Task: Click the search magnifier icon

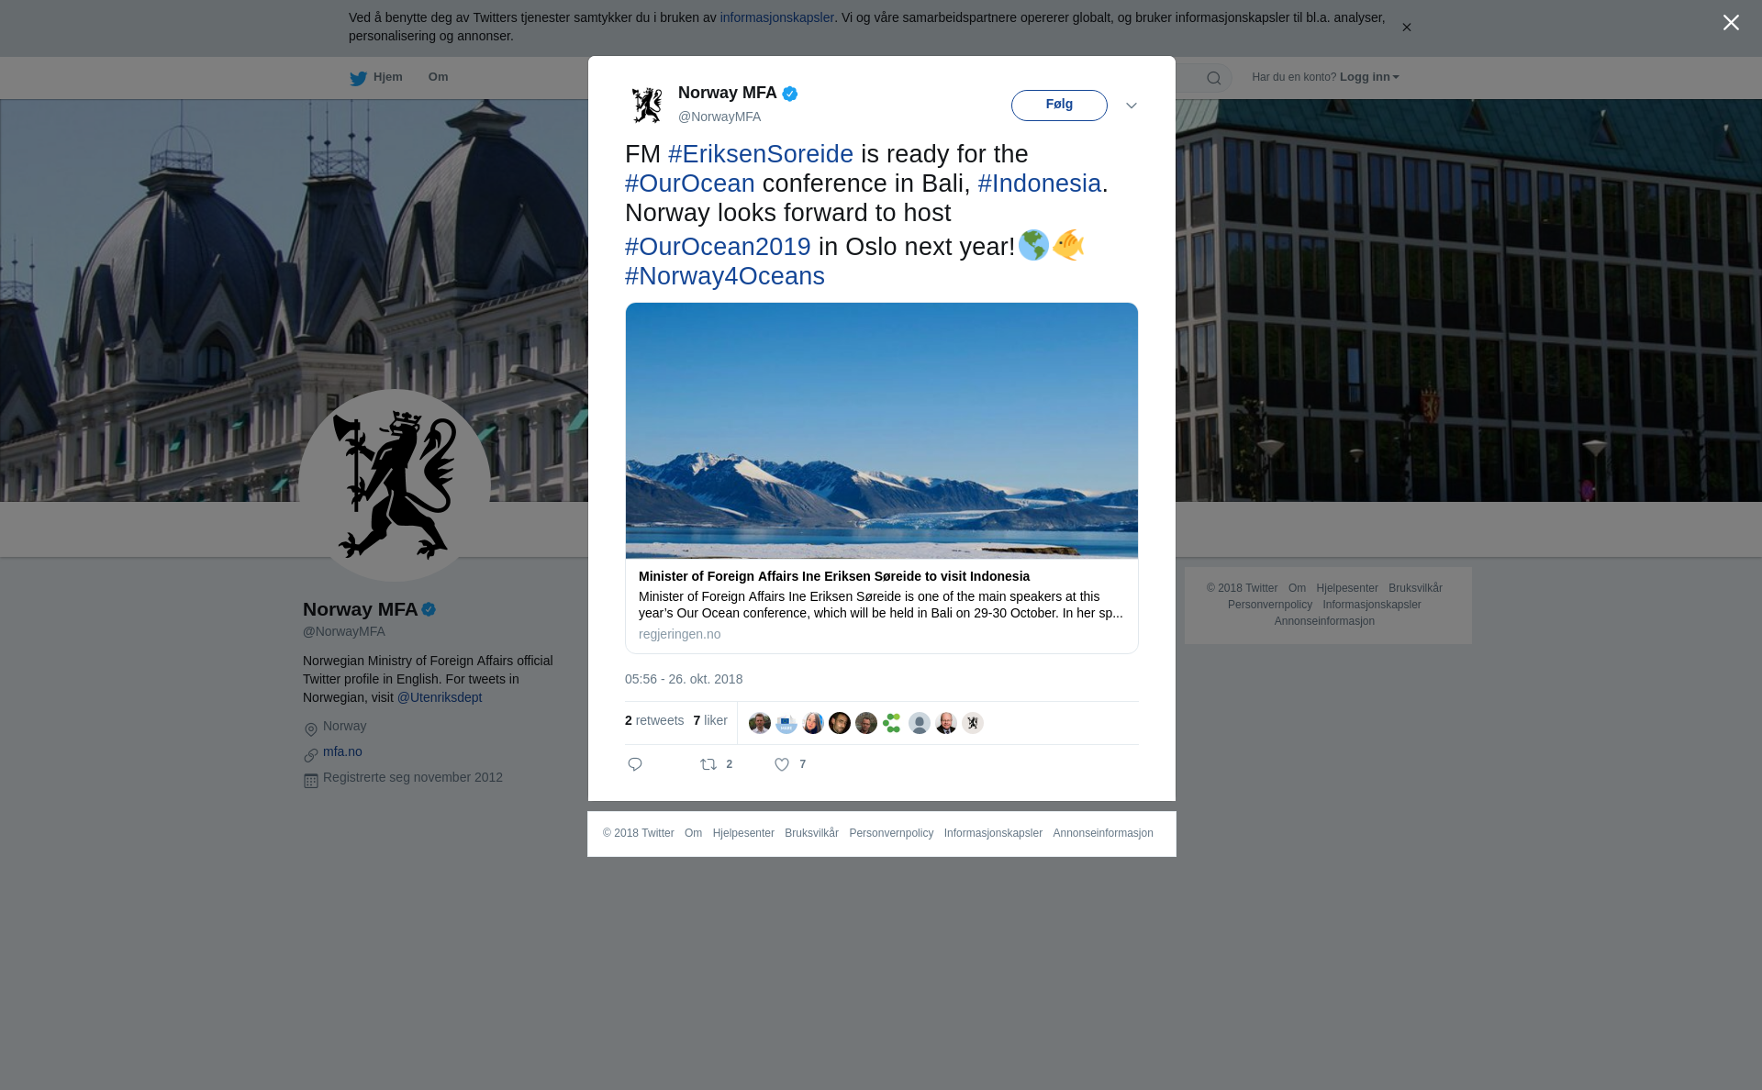Action: coord(1214,78)
